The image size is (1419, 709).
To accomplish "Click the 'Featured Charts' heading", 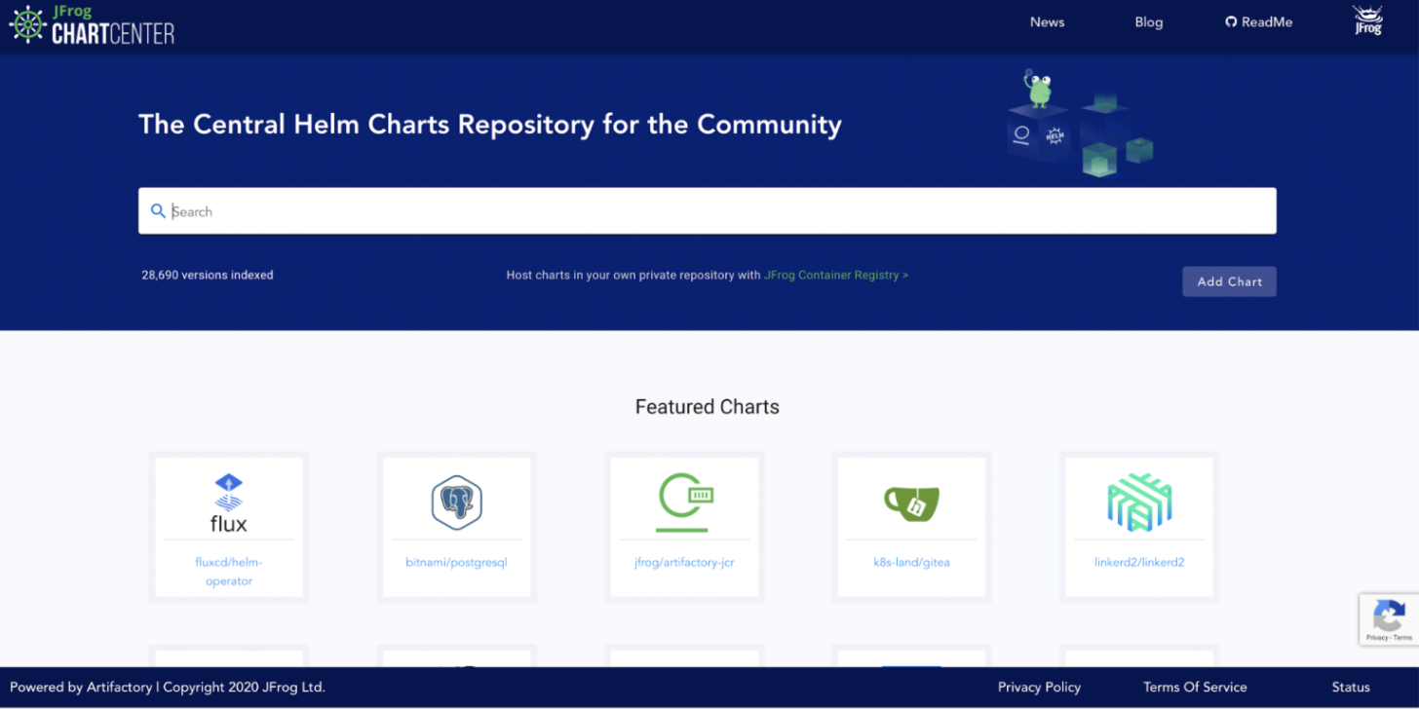I will (x=708, y=407).
